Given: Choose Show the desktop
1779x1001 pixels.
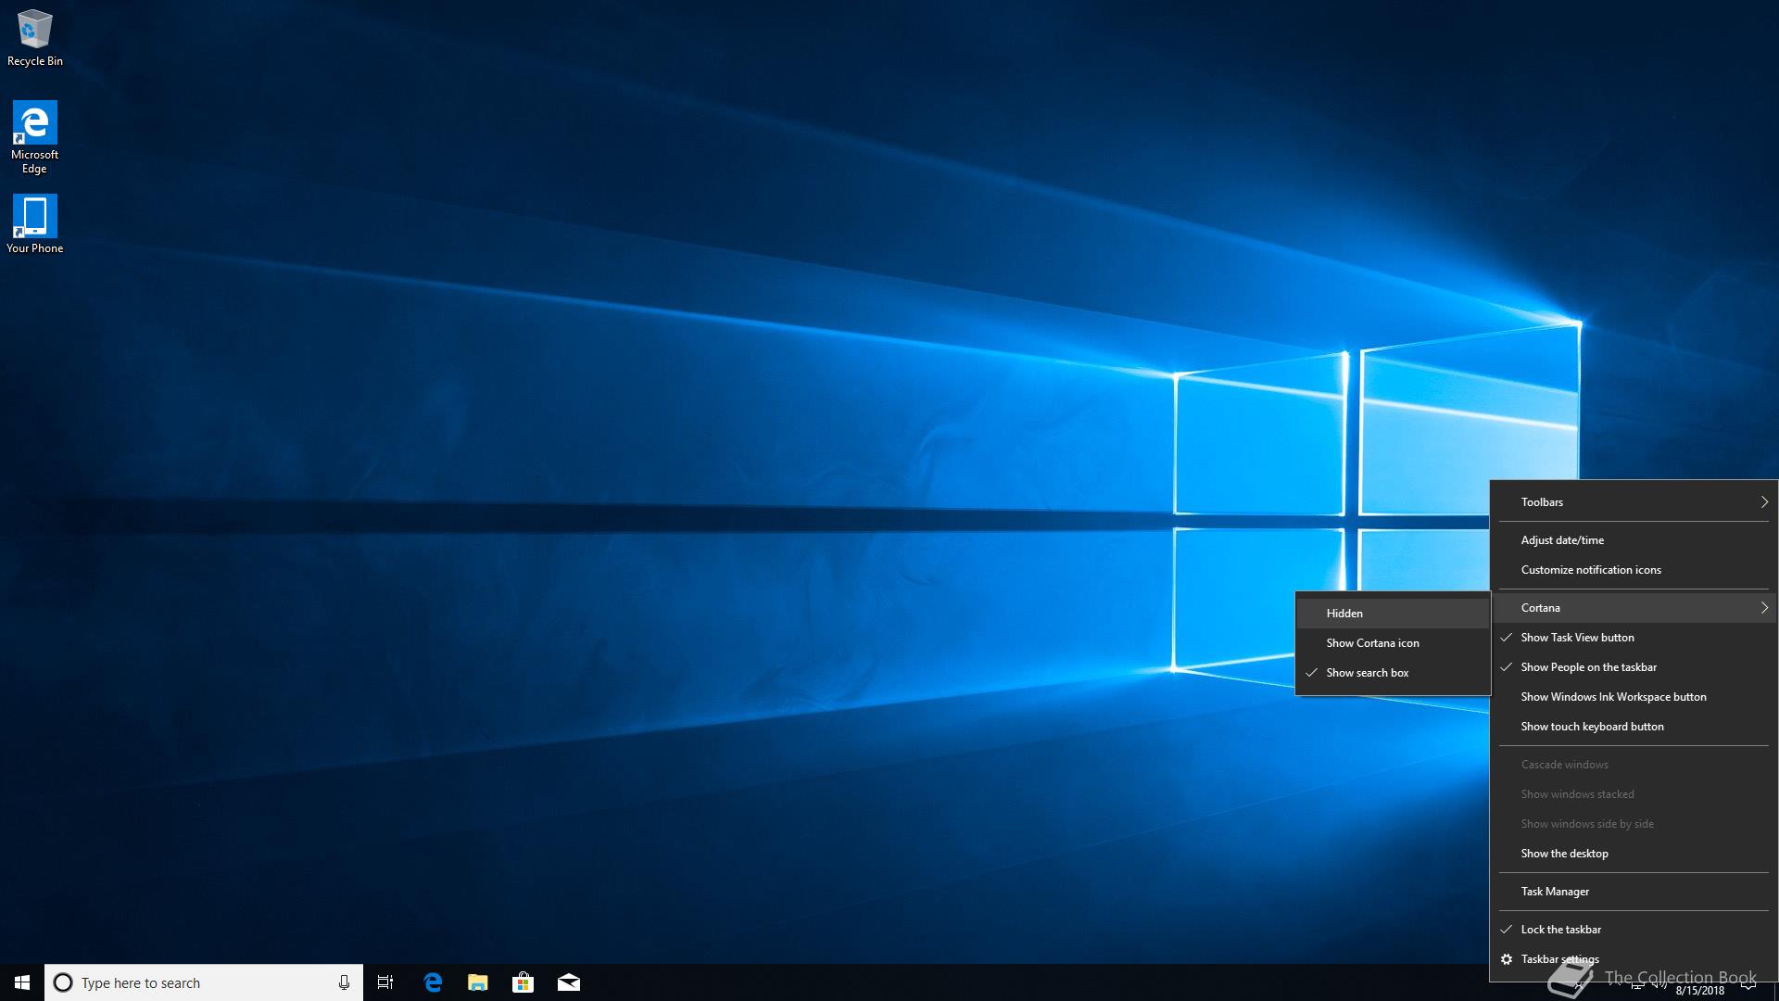Looking at the screenshot, I should click(x=1634, y=854).
